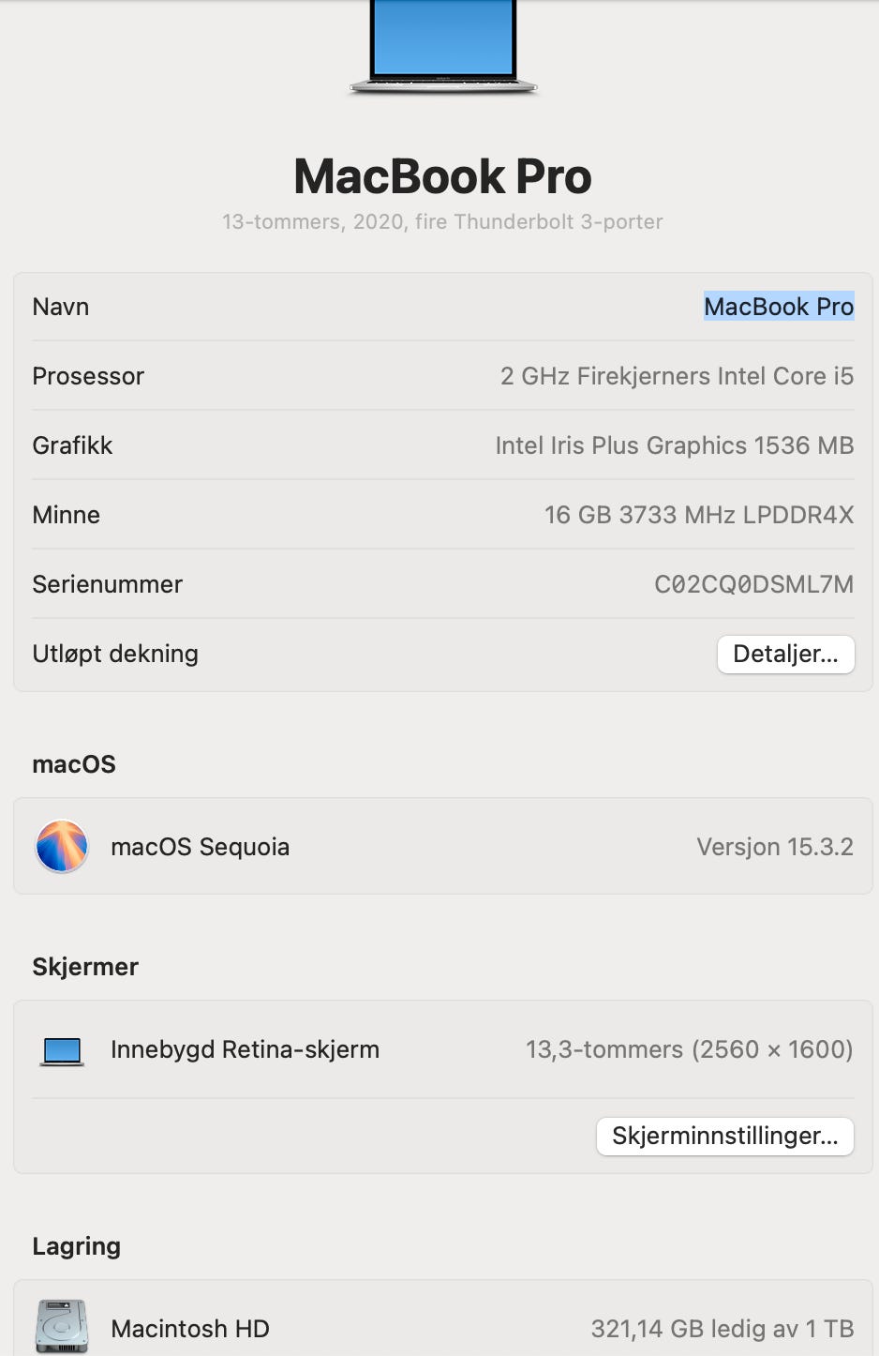Click the serial number C02CQ0DSML7M

click(753, 584)
